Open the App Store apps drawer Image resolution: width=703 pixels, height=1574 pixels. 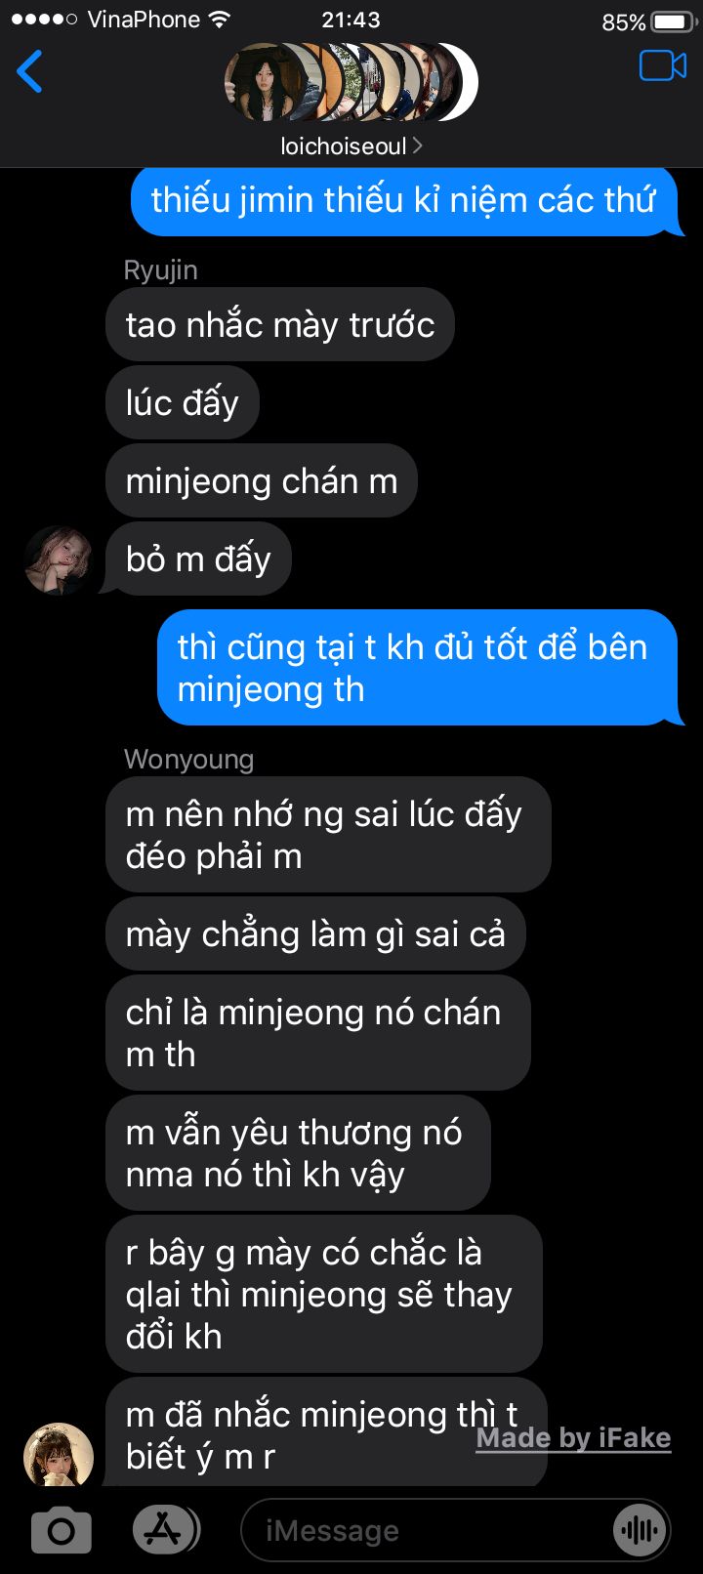164,1530
